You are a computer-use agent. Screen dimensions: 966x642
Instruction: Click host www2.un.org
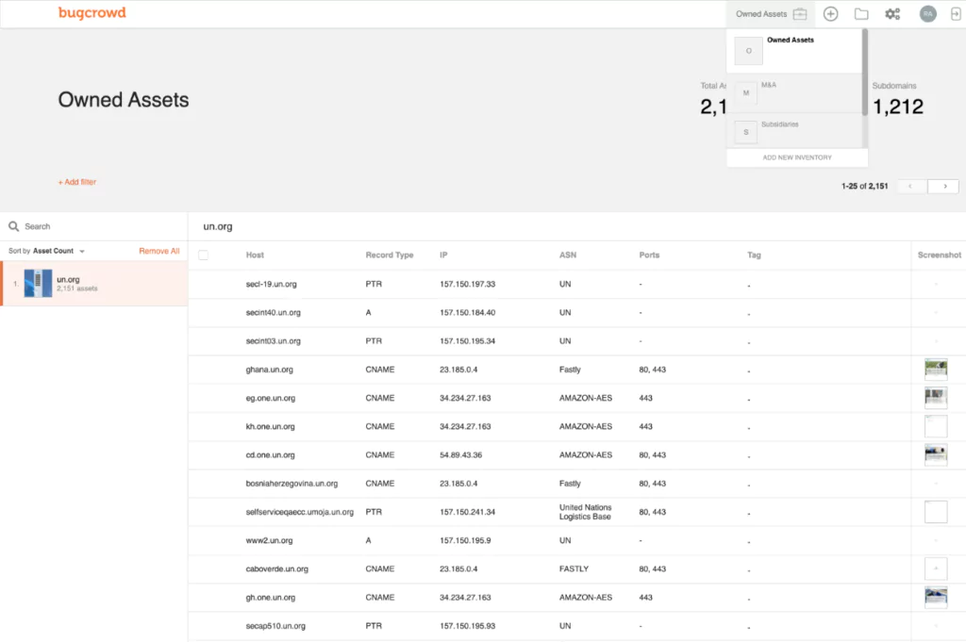coord(269,540)
